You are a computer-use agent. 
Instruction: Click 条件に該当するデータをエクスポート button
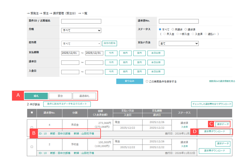point(67,104)
